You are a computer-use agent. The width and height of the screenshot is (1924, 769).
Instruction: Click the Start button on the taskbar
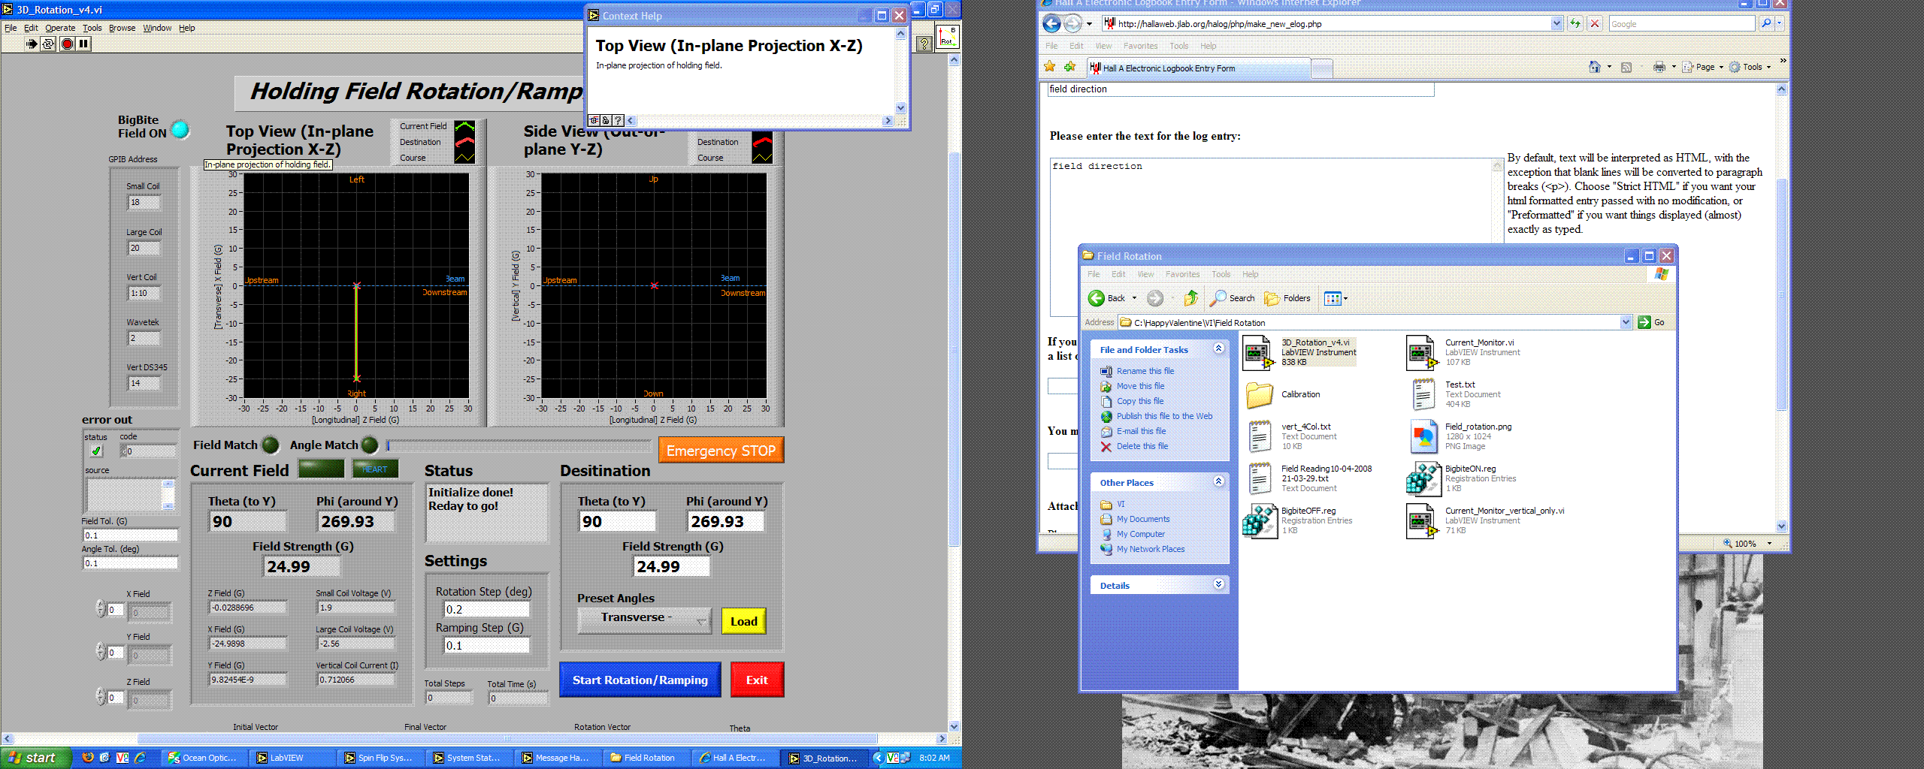[x=36, y=758]
